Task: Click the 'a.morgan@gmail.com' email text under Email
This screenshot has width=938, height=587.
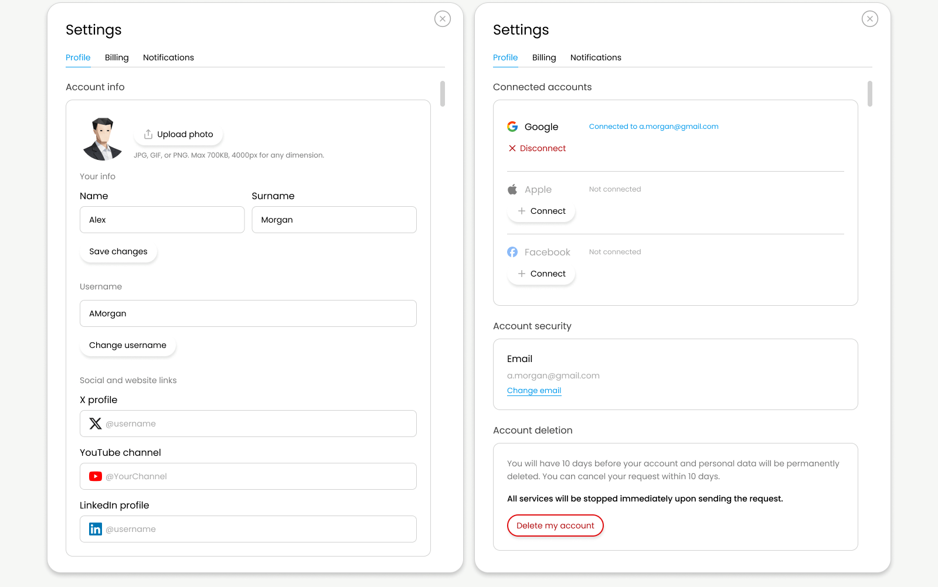Action: click(553, 376)
